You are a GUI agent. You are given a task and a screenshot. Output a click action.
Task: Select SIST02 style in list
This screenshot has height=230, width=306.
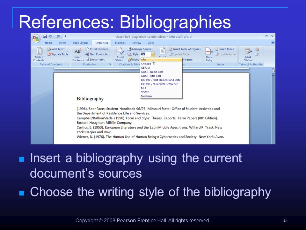coord(161,92)
